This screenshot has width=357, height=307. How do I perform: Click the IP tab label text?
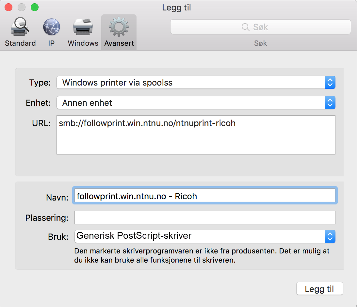pos(51,43)
